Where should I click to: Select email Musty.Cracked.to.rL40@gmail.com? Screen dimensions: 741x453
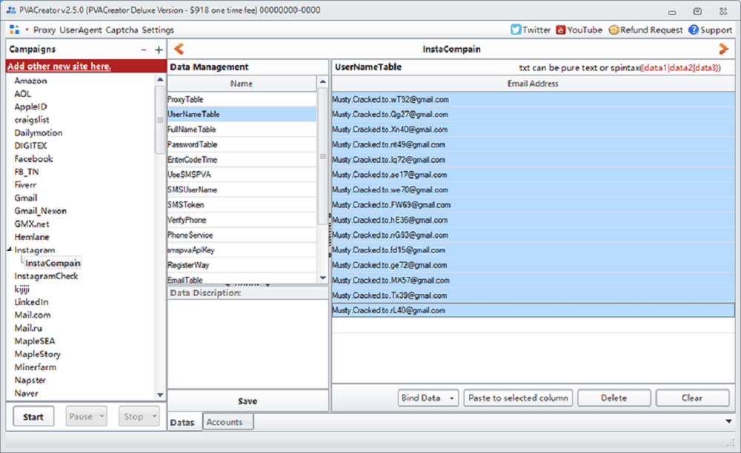533,310
